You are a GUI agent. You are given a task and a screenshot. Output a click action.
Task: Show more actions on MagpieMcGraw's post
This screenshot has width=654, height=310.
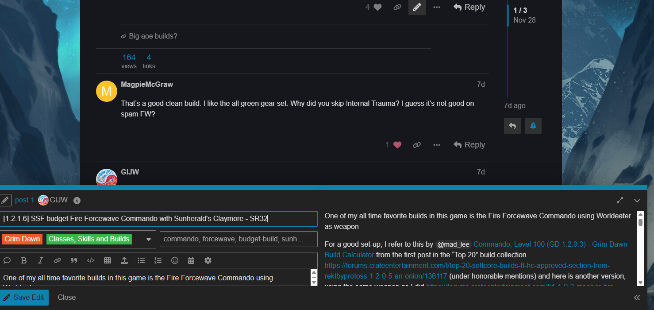437,145
